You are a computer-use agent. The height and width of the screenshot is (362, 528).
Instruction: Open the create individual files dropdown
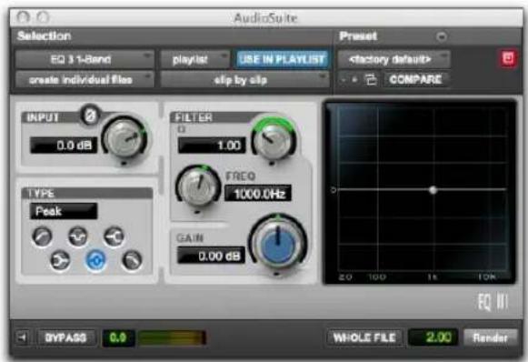[x=85, y=80]
